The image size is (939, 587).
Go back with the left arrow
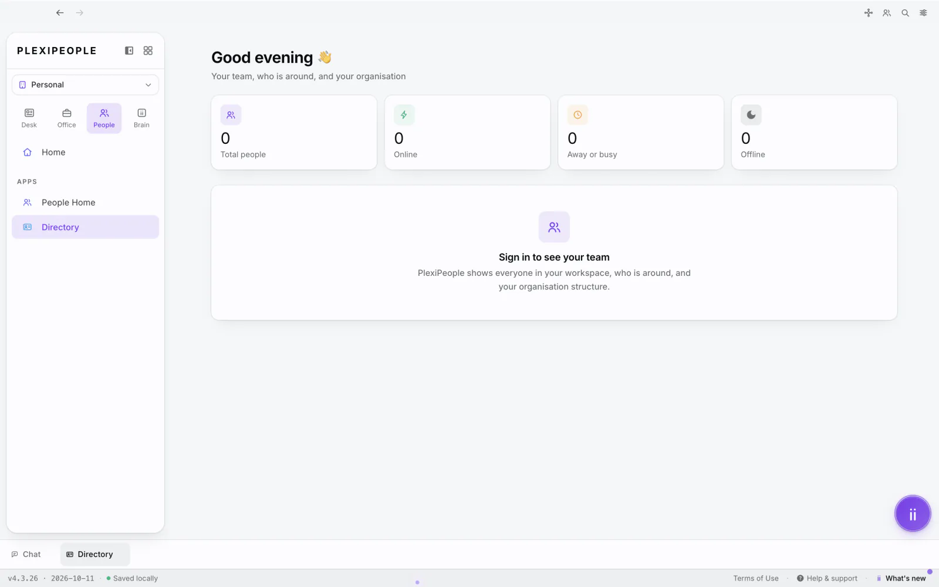pos(60,13)
